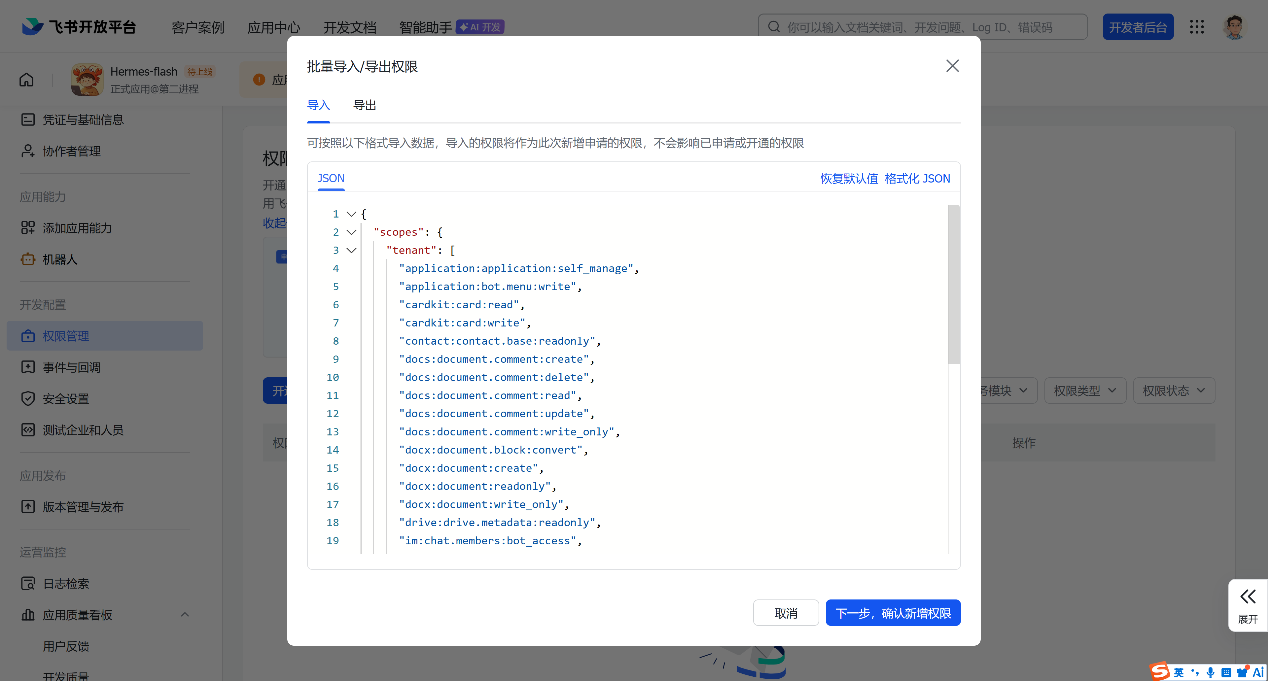This screenshot has height=681, width=1268.
Task: Open 权限管理 in sidebar
Action: (105, 336)
